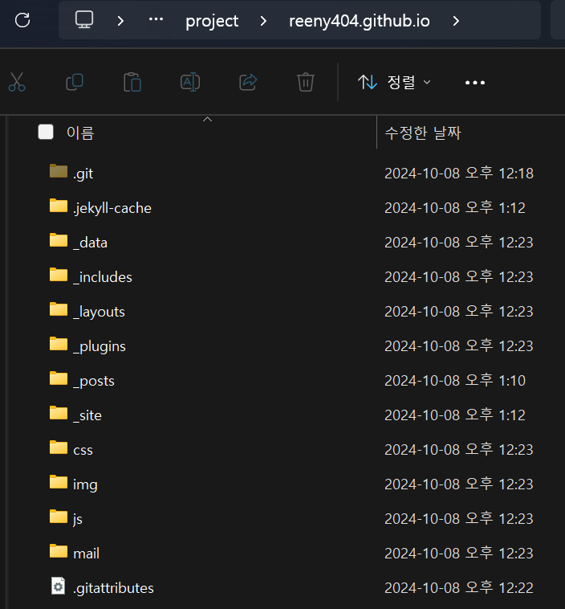Toggle the select-all checkbox
This screenshot has width=565, height=609.
coord(46,132)
